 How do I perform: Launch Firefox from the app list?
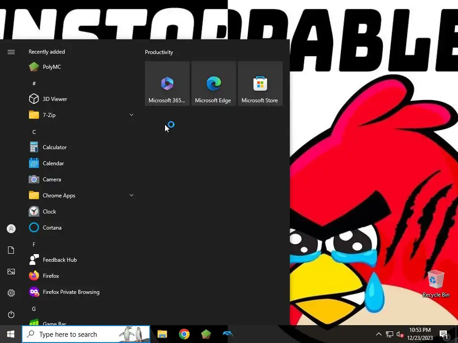pyautogui.click(x=82, y=276)
